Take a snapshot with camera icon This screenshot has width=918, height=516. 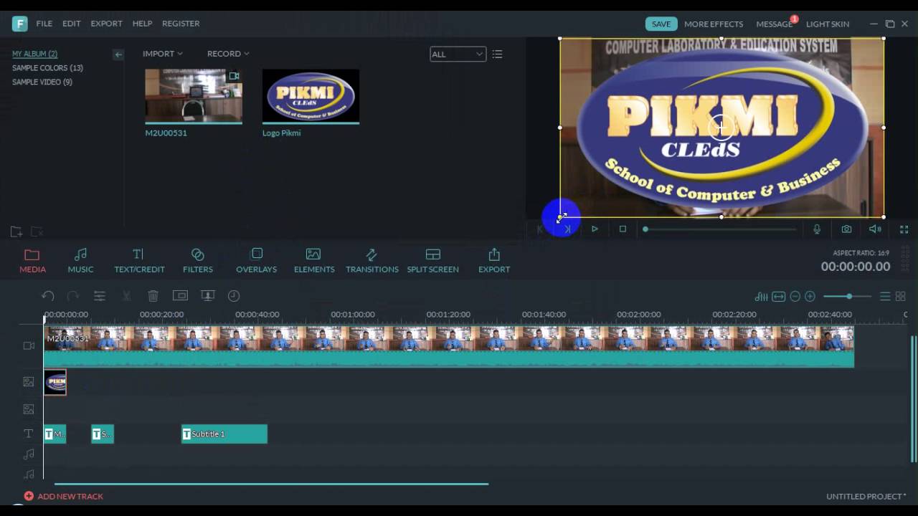click(x=847, y=229)
